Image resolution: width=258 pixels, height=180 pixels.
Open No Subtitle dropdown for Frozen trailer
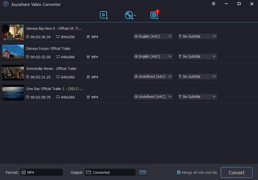197,57
